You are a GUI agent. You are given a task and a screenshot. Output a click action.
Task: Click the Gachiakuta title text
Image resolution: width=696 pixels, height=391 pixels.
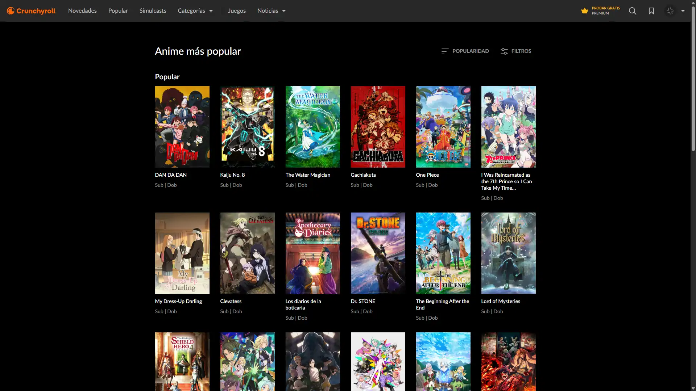363,175
